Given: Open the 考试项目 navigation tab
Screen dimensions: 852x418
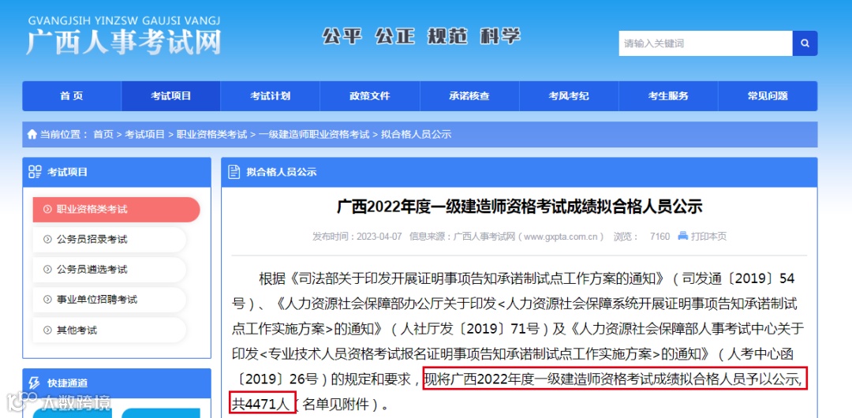Looking at the screenshot, I should pyautogui.click(x=171, y=96).
